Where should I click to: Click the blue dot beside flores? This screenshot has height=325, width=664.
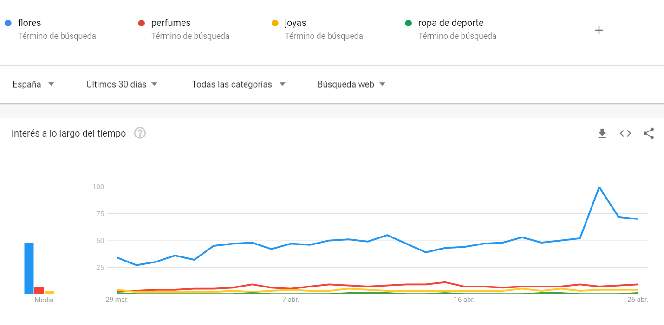(8, 23)
